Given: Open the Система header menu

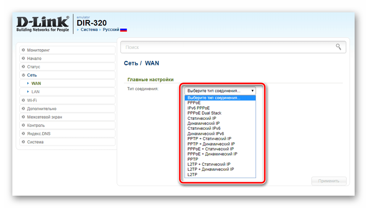Looking at the screenshot, I should point(89,30).
